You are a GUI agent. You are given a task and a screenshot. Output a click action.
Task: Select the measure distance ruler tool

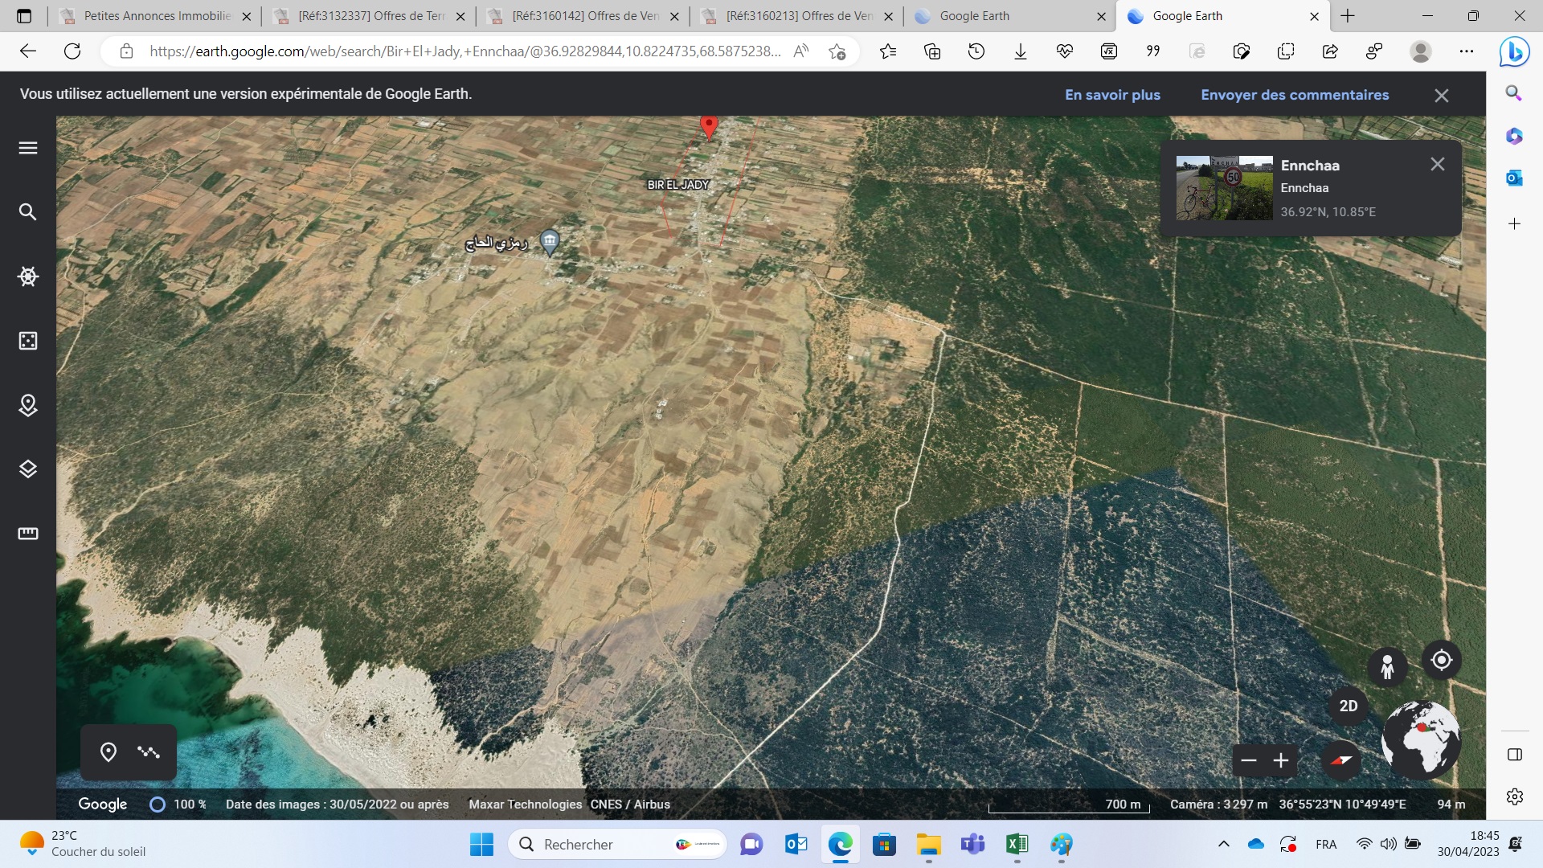[x=28, y=534]
